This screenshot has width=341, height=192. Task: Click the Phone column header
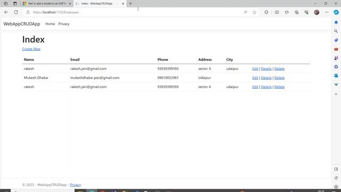163,59
